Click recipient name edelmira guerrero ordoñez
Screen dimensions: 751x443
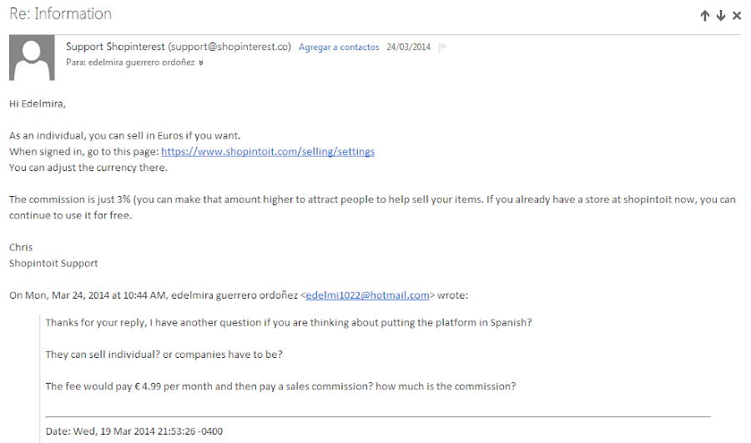pos(138,63)
